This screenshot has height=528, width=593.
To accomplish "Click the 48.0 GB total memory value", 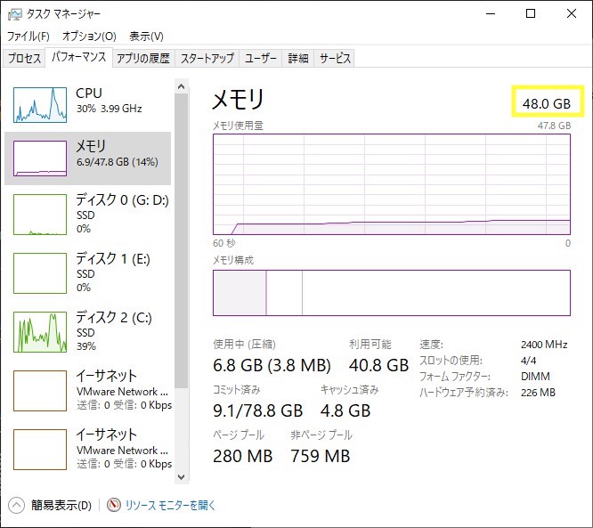I will click(547, 103).
